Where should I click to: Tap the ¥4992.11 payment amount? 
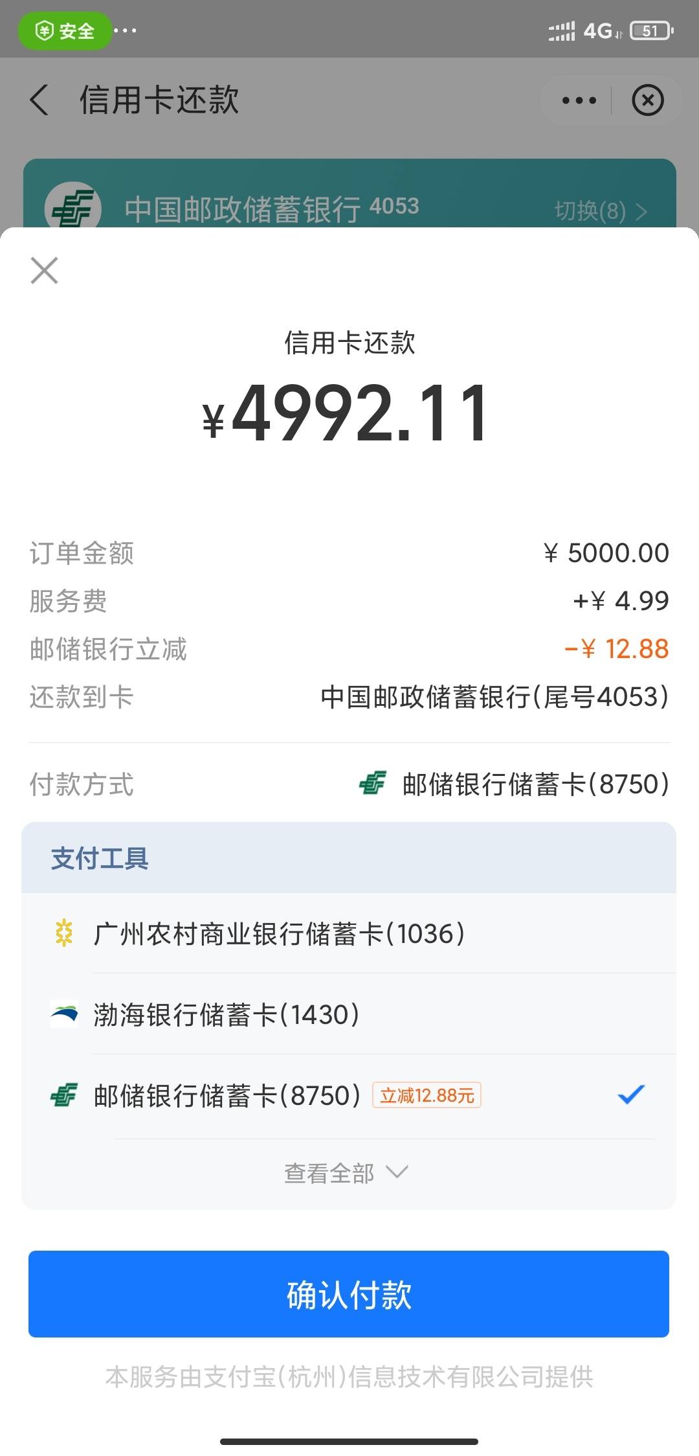point(346,413)
